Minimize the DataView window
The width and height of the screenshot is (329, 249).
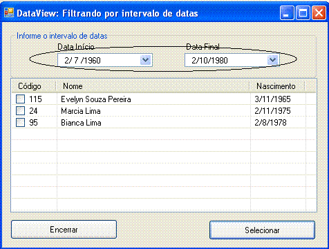287,13
